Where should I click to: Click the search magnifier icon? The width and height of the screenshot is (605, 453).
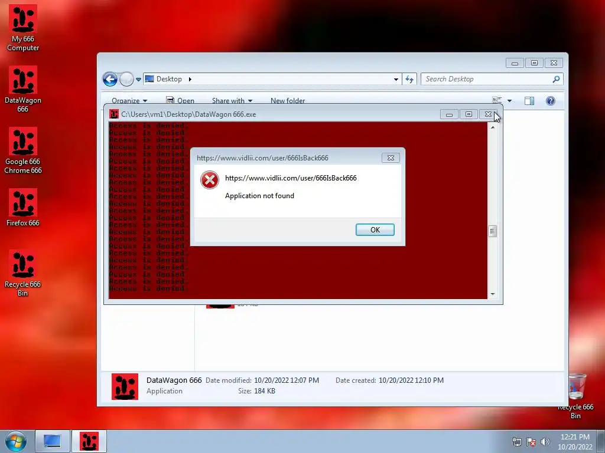tap(556, 79)
